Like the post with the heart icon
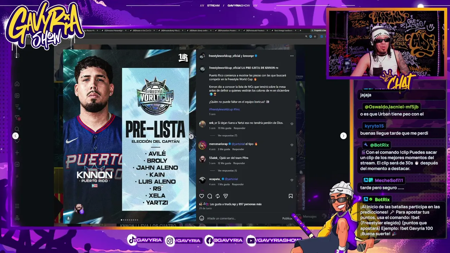Viewport: 450px width, 253px height. tap(202, 196)
